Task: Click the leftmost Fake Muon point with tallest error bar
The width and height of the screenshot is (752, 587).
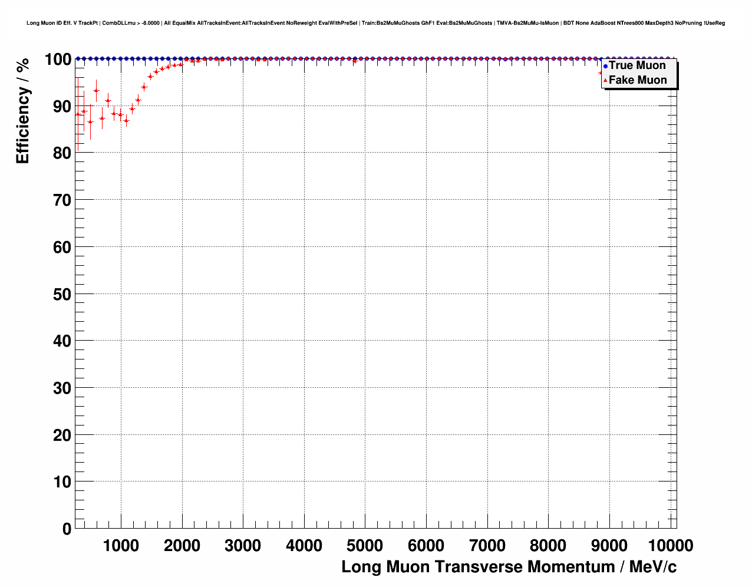Action: pos(78,114)
